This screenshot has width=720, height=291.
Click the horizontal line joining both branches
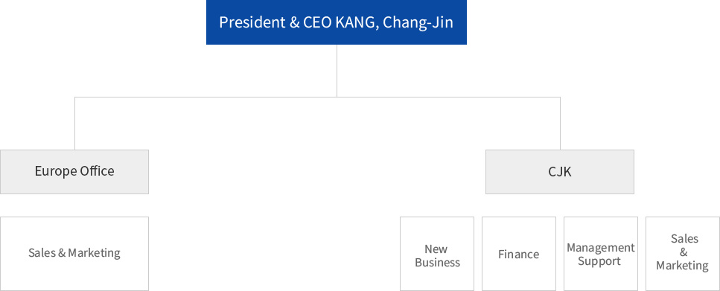(x=317, y=97)
